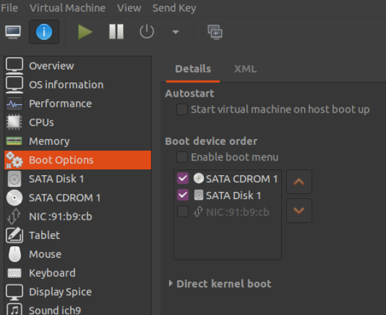Start the virtual machine with play icon

click(x=85, y=32)
